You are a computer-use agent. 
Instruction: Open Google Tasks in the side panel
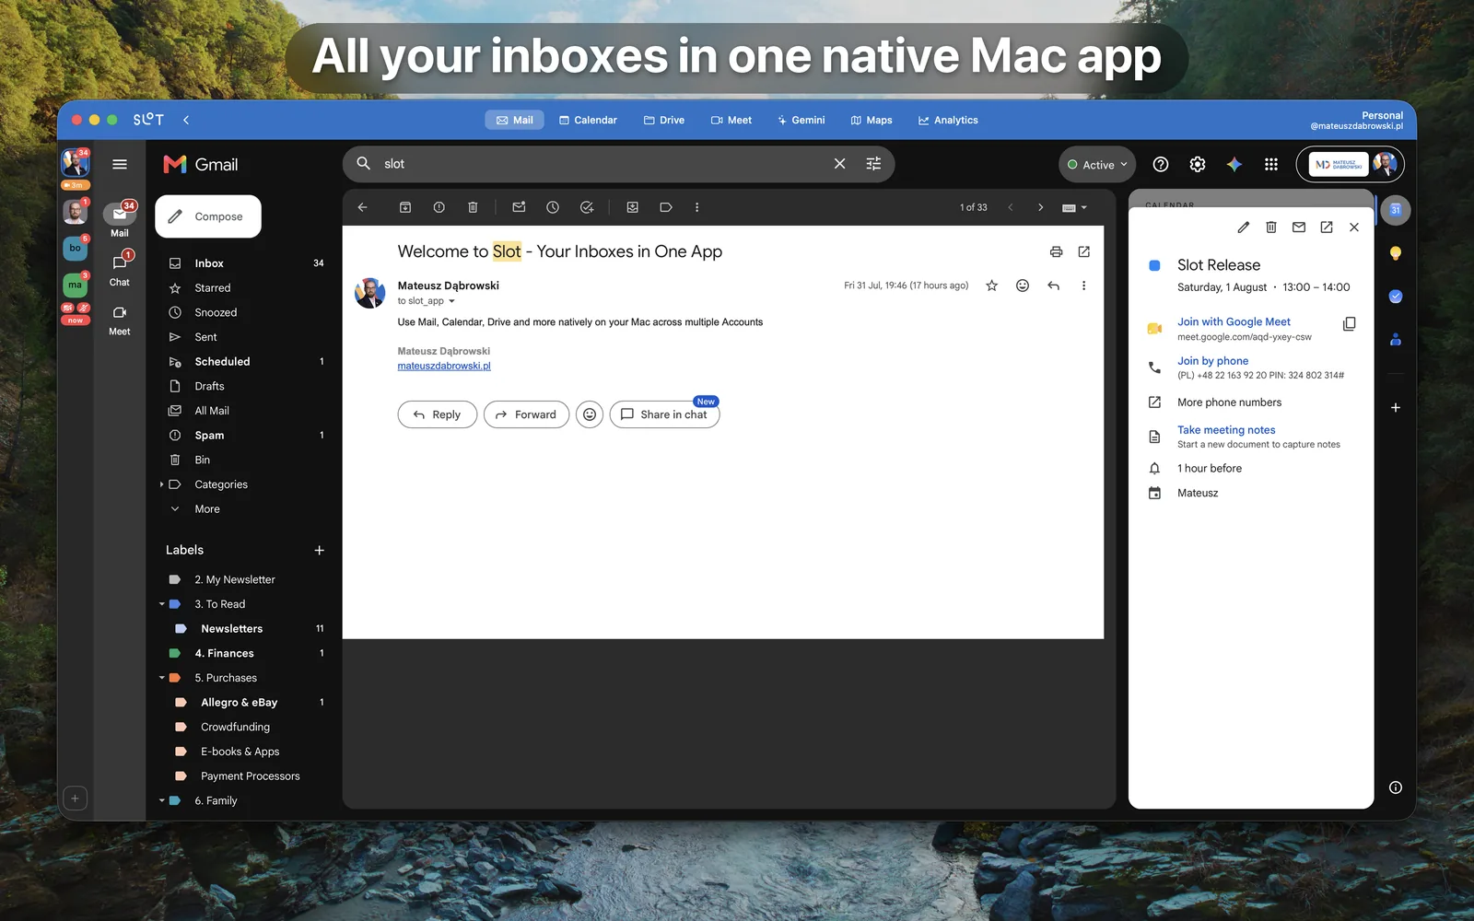1396,297
